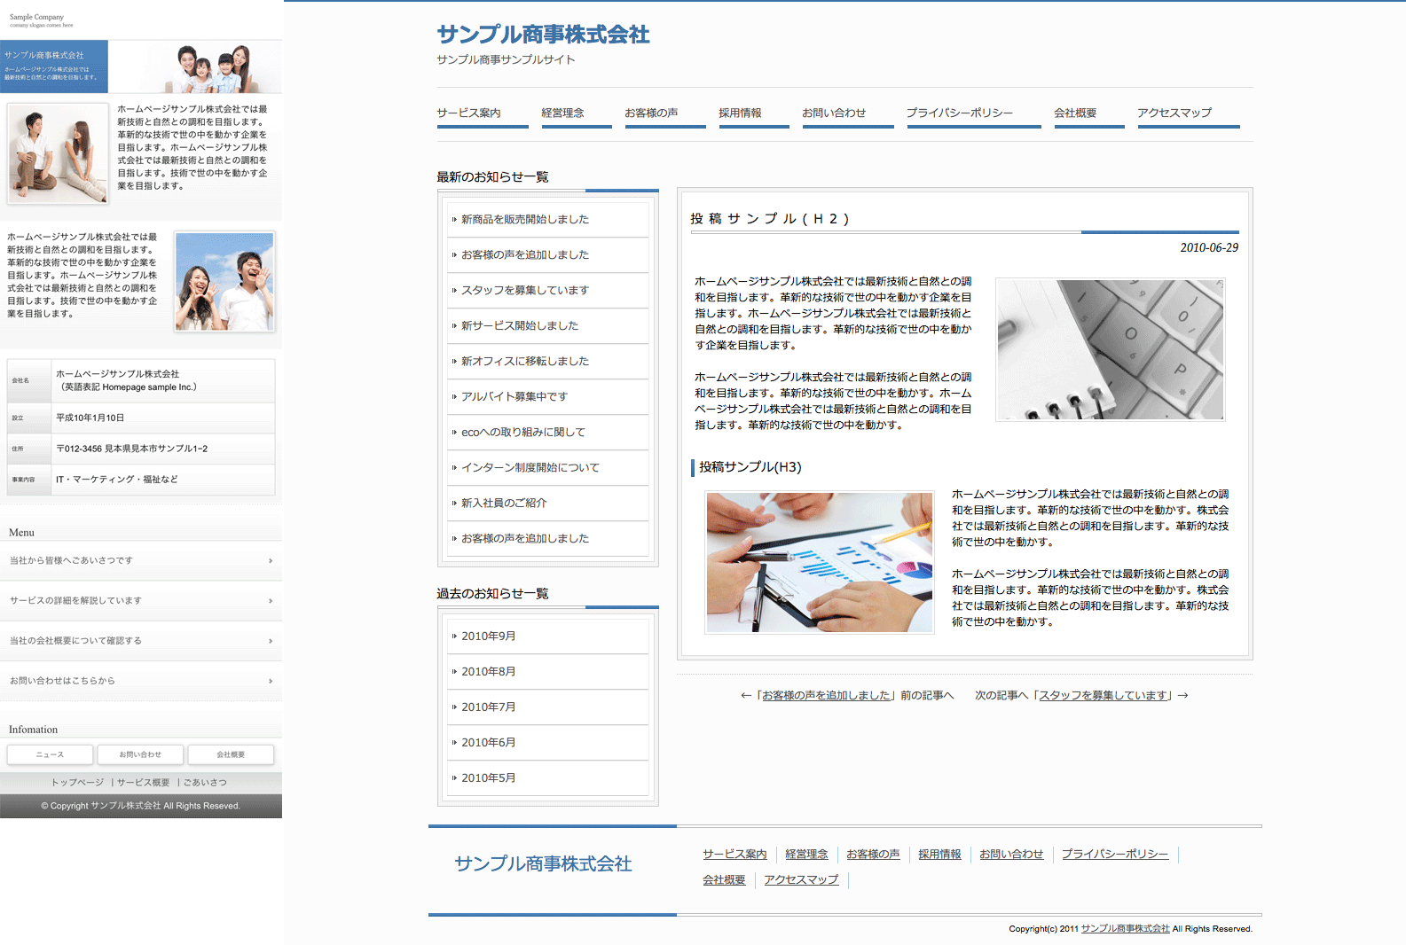Switch to the 採用情報 navigation tab
Screen dimensions: 1406x945
(740, 113)
